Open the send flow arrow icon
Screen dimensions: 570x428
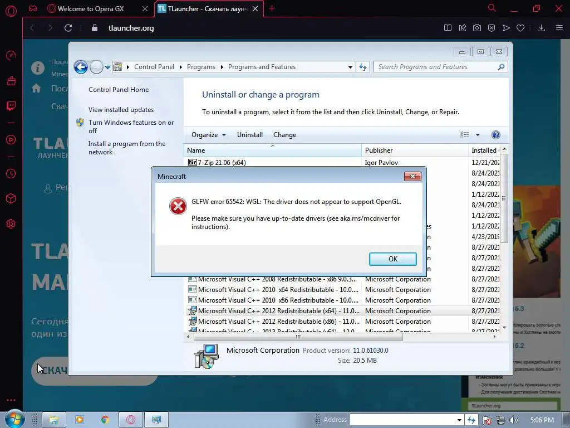pos(506,28)
